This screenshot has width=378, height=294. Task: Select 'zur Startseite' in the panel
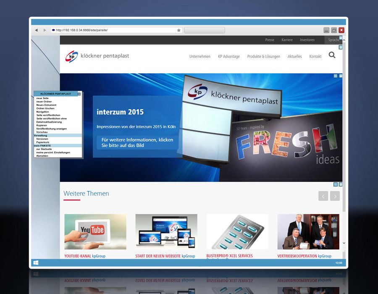[x=44, y=149]
